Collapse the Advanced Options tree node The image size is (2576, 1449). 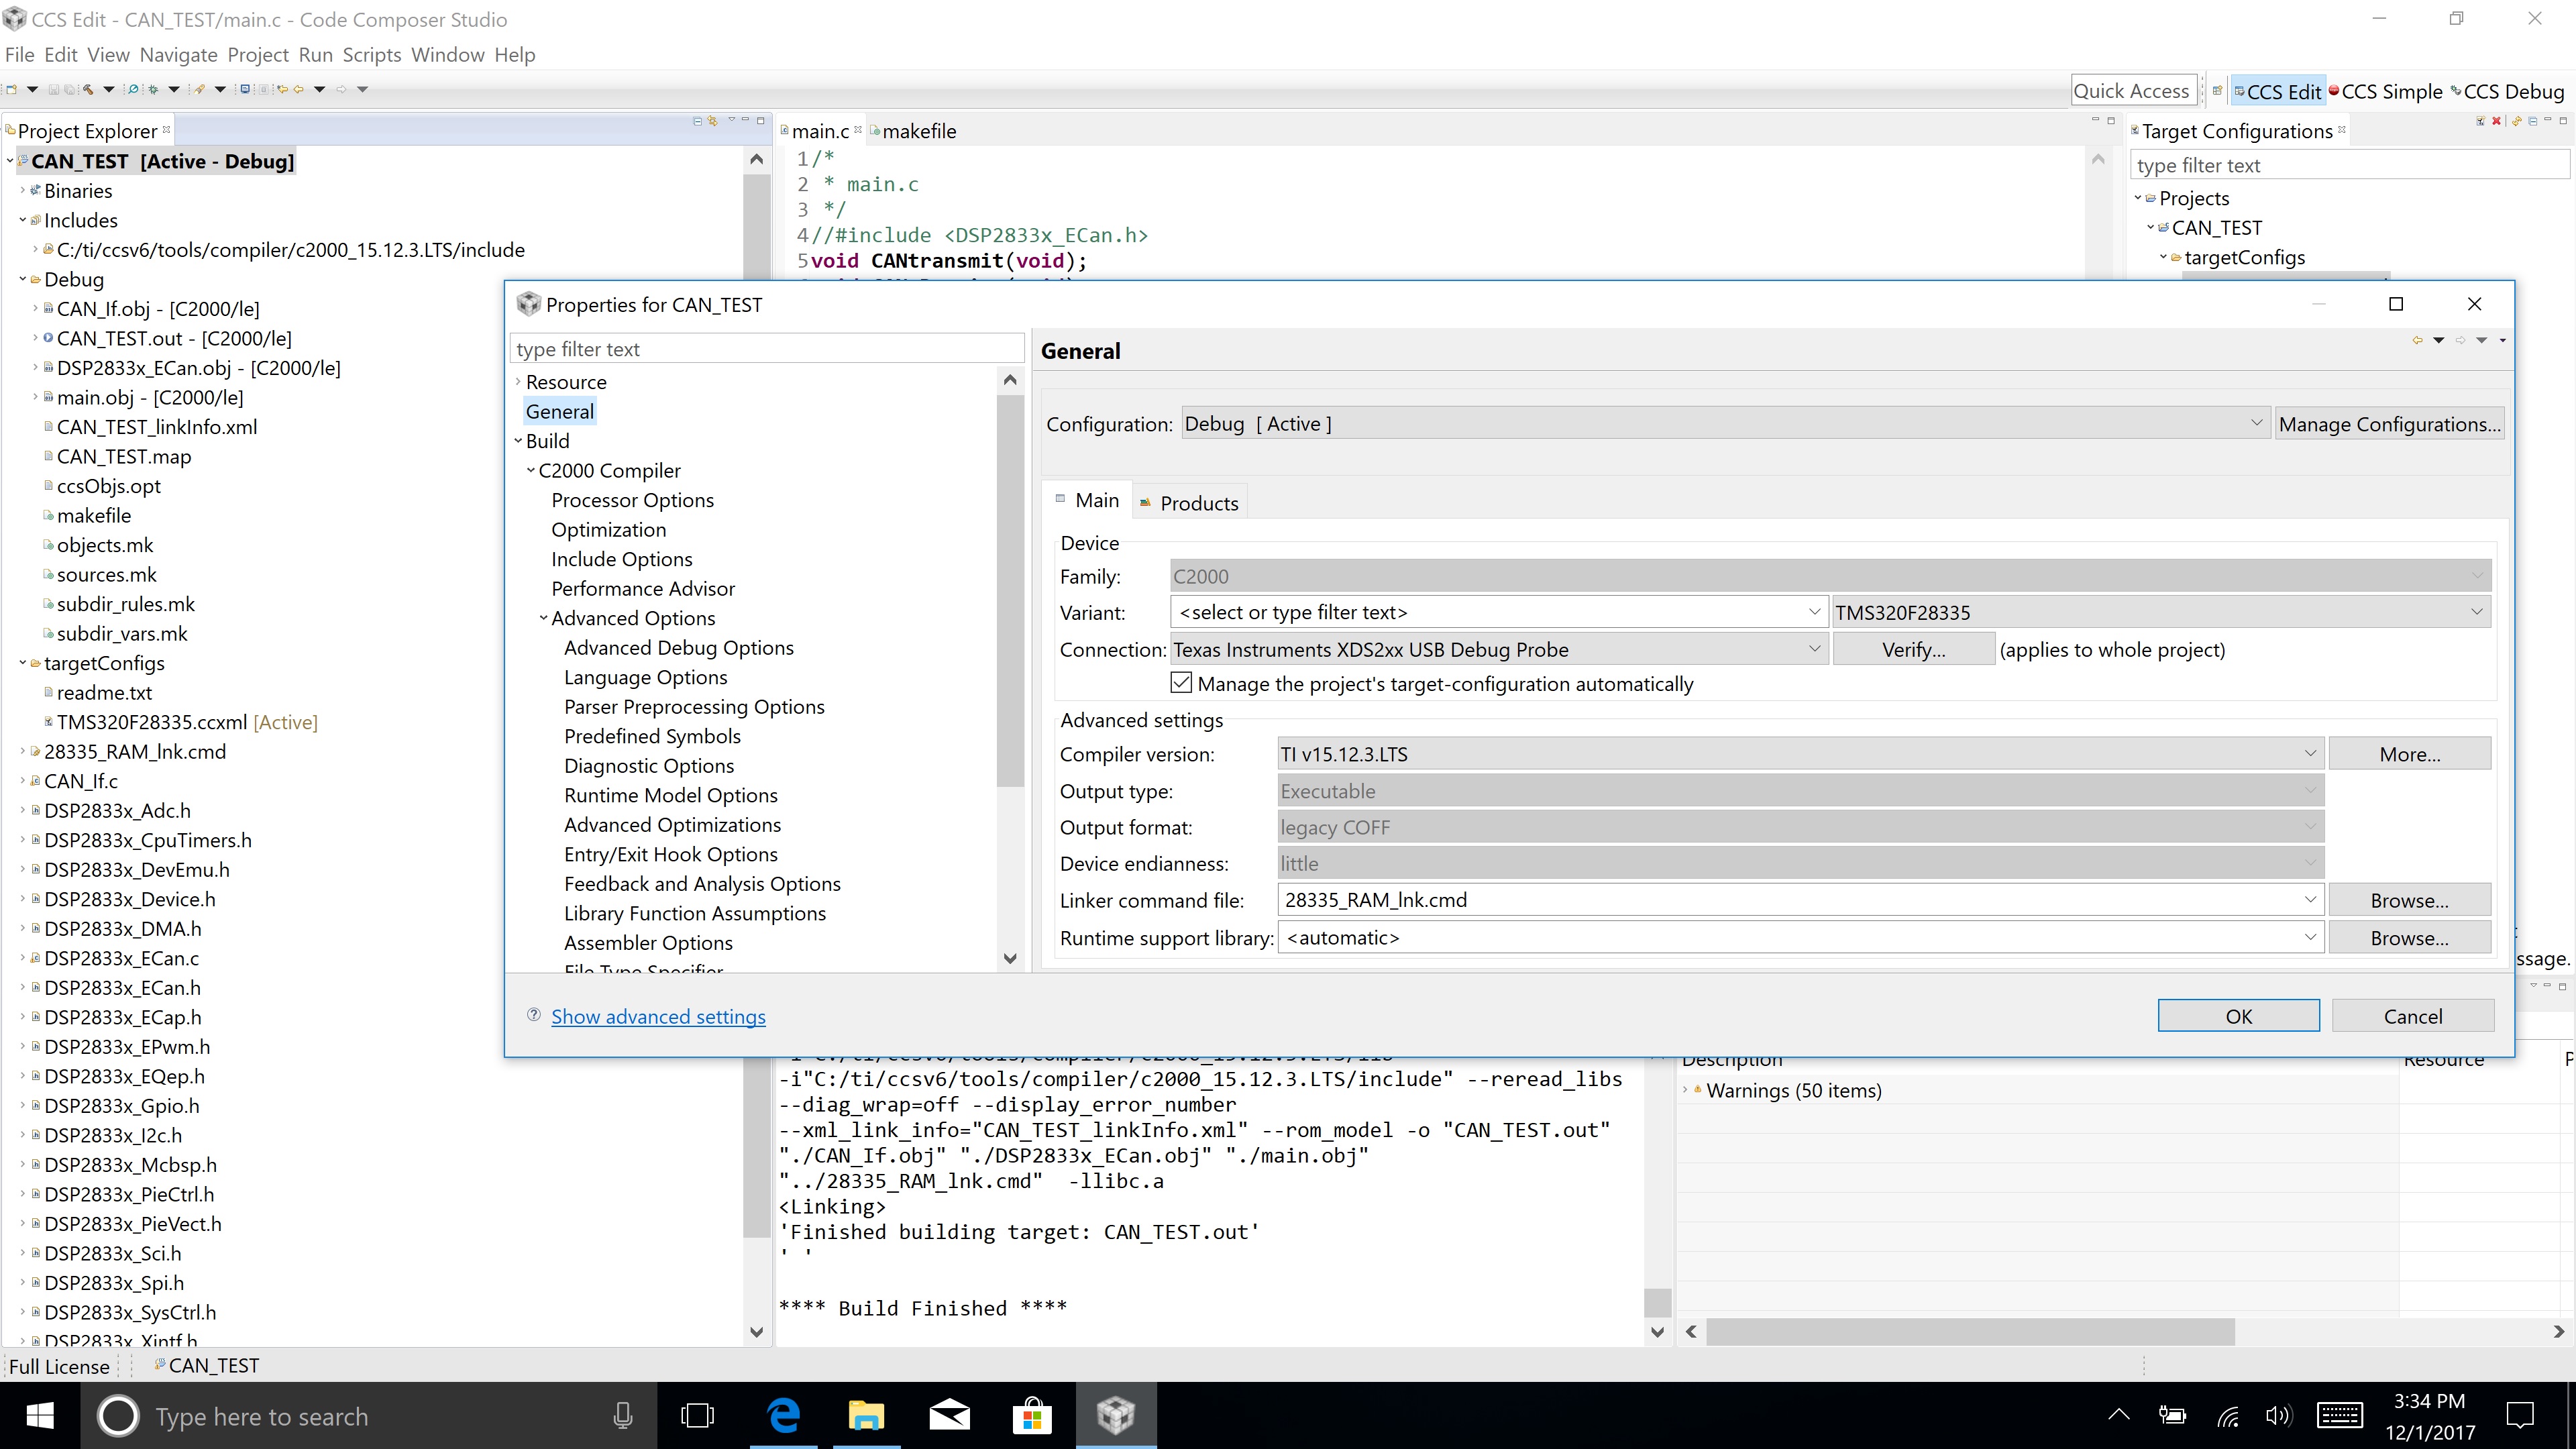pos(544,618)
